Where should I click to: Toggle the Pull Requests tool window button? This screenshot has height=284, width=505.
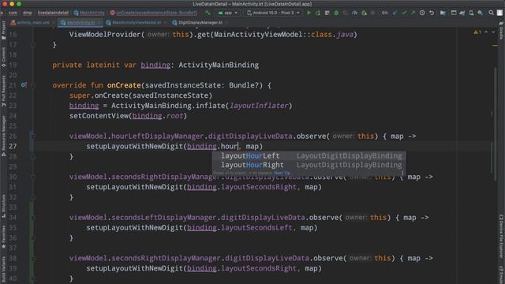click(x=3, y=92)
